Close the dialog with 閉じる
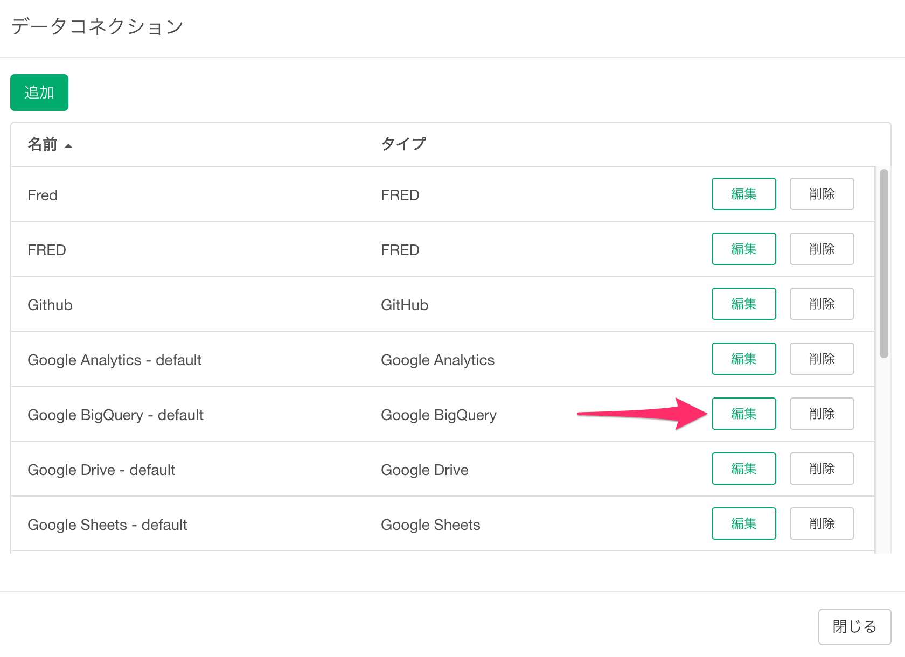905x657 pixels. [854, 627]
